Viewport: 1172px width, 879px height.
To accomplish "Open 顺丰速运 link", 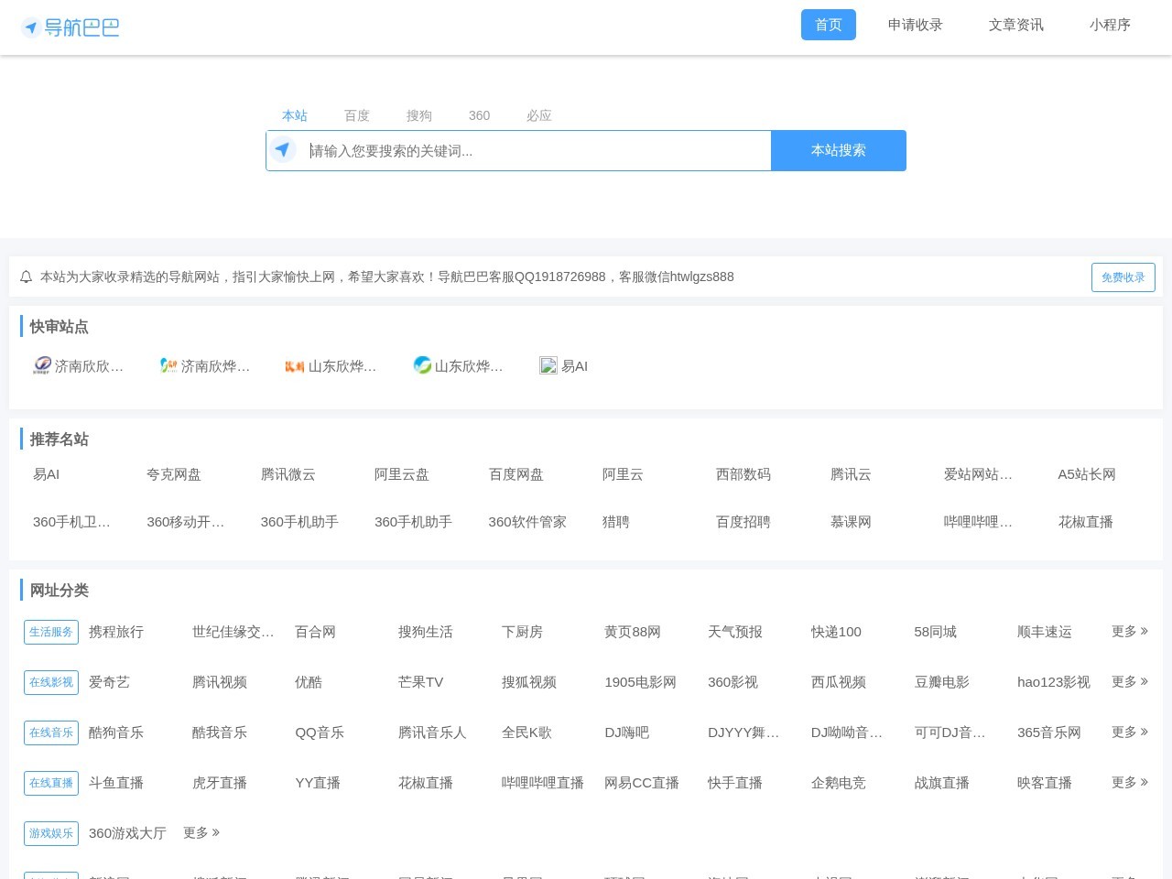I will tap(1045, 632).
